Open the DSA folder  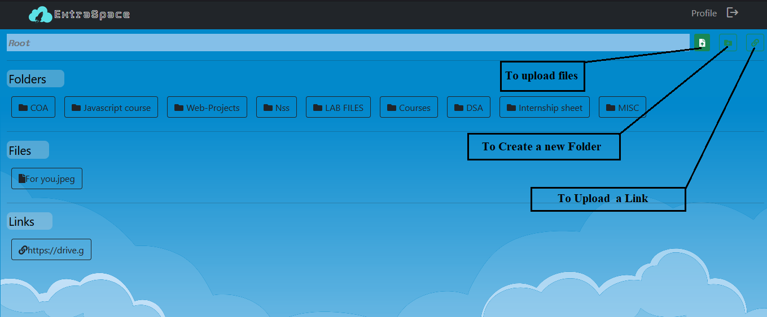pyautogui.click(x=468, y=107)
